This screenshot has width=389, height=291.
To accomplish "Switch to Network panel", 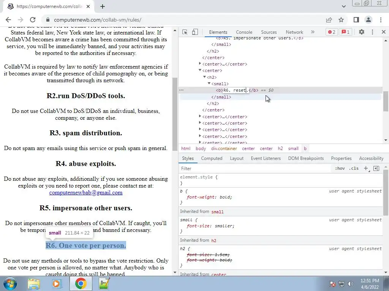I will 294,32.
